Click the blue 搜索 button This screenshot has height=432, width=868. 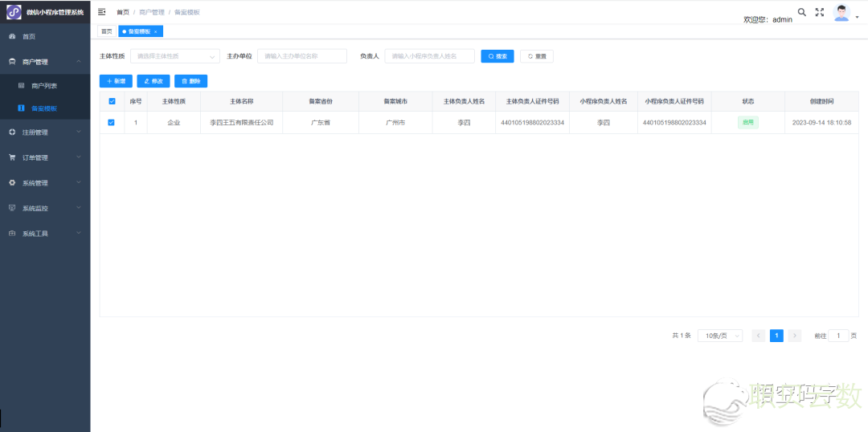point(497,56)
